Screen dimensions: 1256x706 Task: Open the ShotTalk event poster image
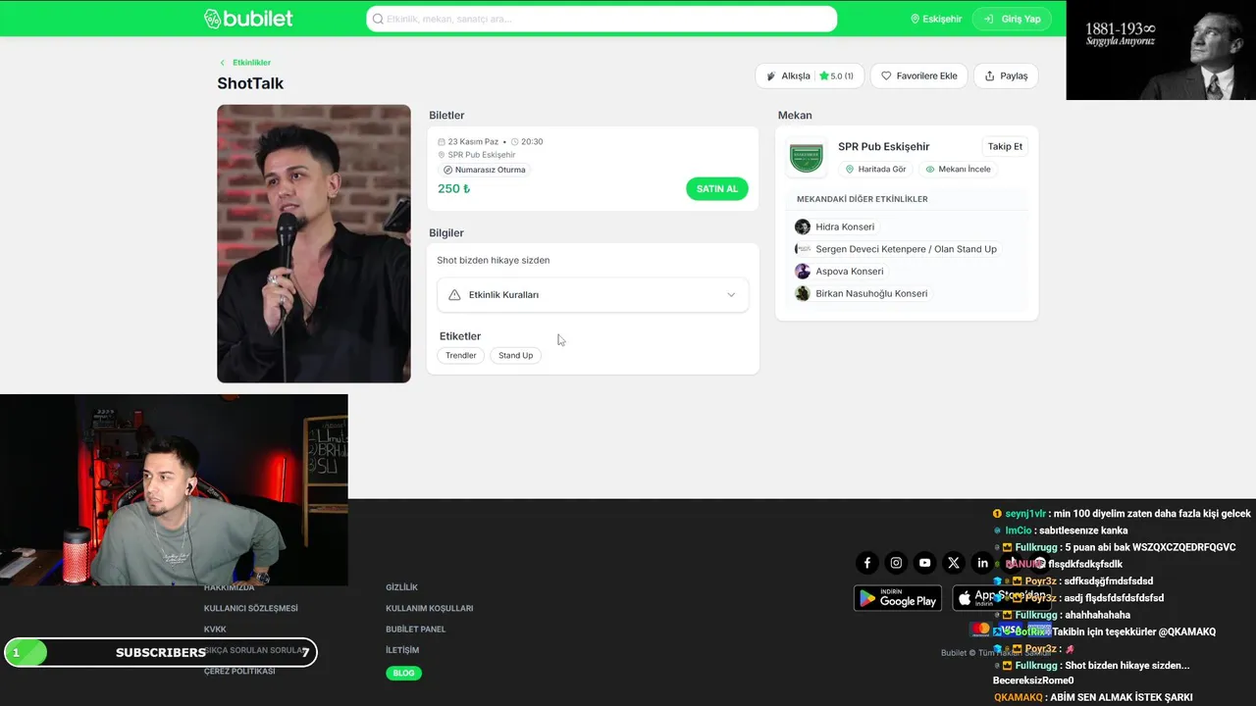[x=314, y=243]
